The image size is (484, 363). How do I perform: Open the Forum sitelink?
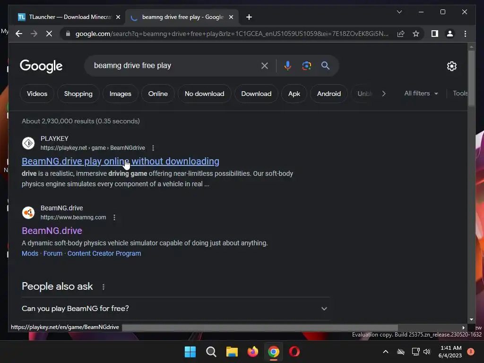pos(53,253)
